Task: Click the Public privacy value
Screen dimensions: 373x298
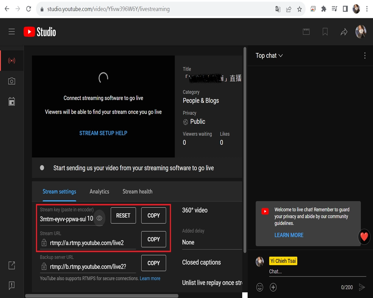Action: [x=197, y=122]
